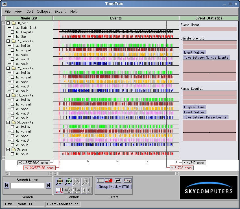Image resolution: width=240 pixels, height=209 pixels.
Task: Open the Expand menu
Action: pyautogui.click(x=60, y=12)
